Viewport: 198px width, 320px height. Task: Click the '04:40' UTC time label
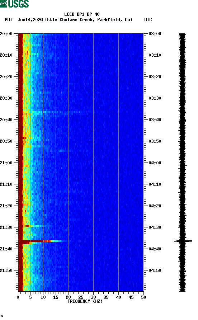[155, 249]
